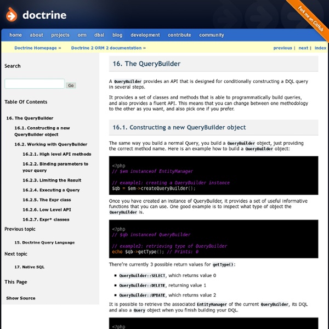This screenshot has width=329, height=329.
Task: Click the '// $em instanceof EntityManager' comment
Action: 152,171
